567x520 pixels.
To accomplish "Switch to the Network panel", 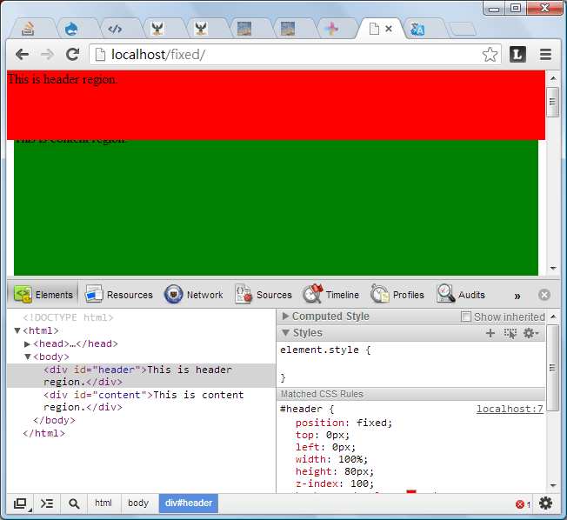I will coord(194,295).
